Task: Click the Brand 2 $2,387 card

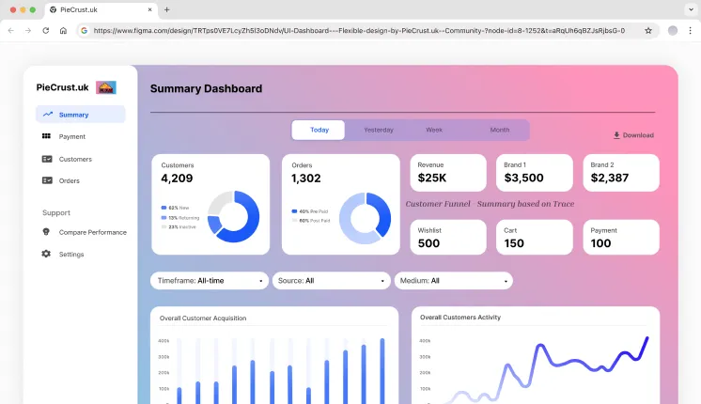Action: [x=621, y=173]
